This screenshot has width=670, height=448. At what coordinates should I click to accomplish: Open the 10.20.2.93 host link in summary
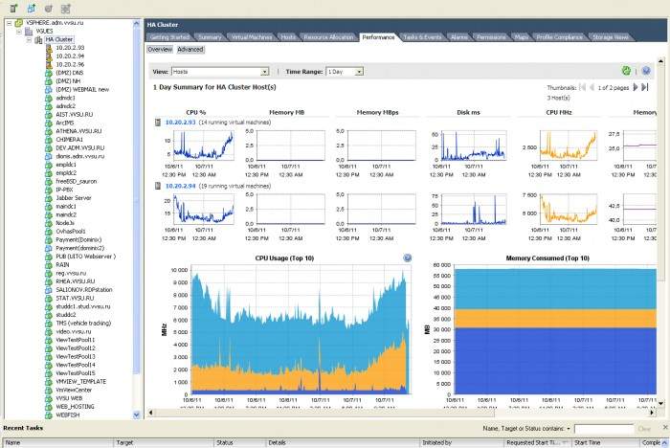[x=180, y=123]
